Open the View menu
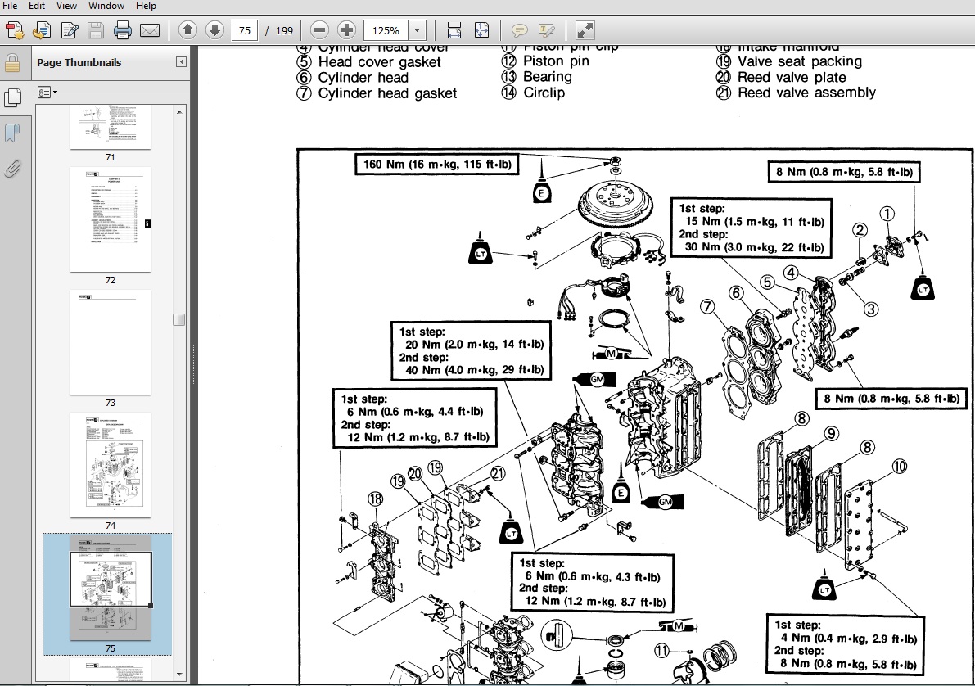975x686 pixels. pos(65,6)
